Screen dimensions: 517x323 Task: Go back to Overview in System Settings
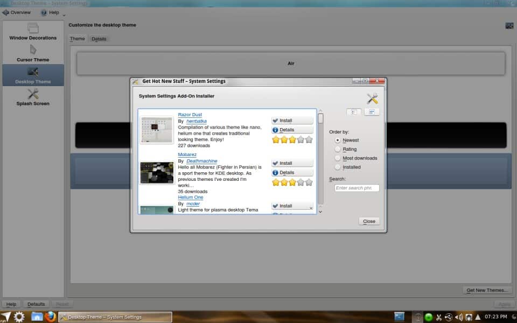(17, 12)
